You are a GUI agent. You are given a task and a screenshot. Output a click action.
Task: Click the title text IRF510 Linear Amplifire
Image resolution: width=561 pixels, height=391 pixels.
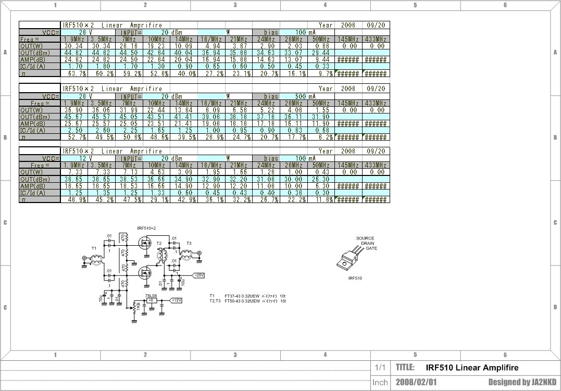tap(472, 368)
